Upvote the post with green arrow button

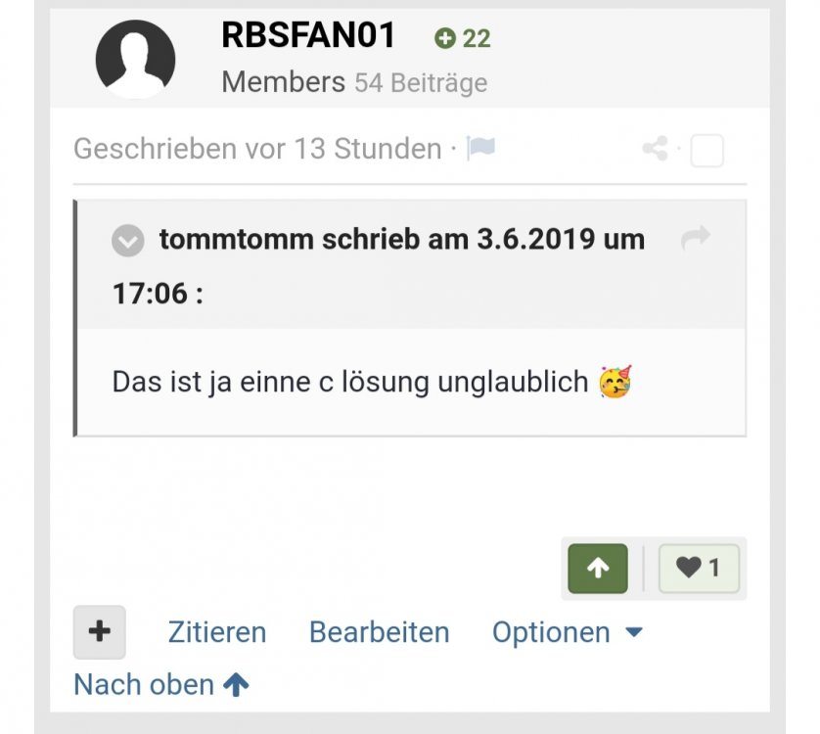598,569
